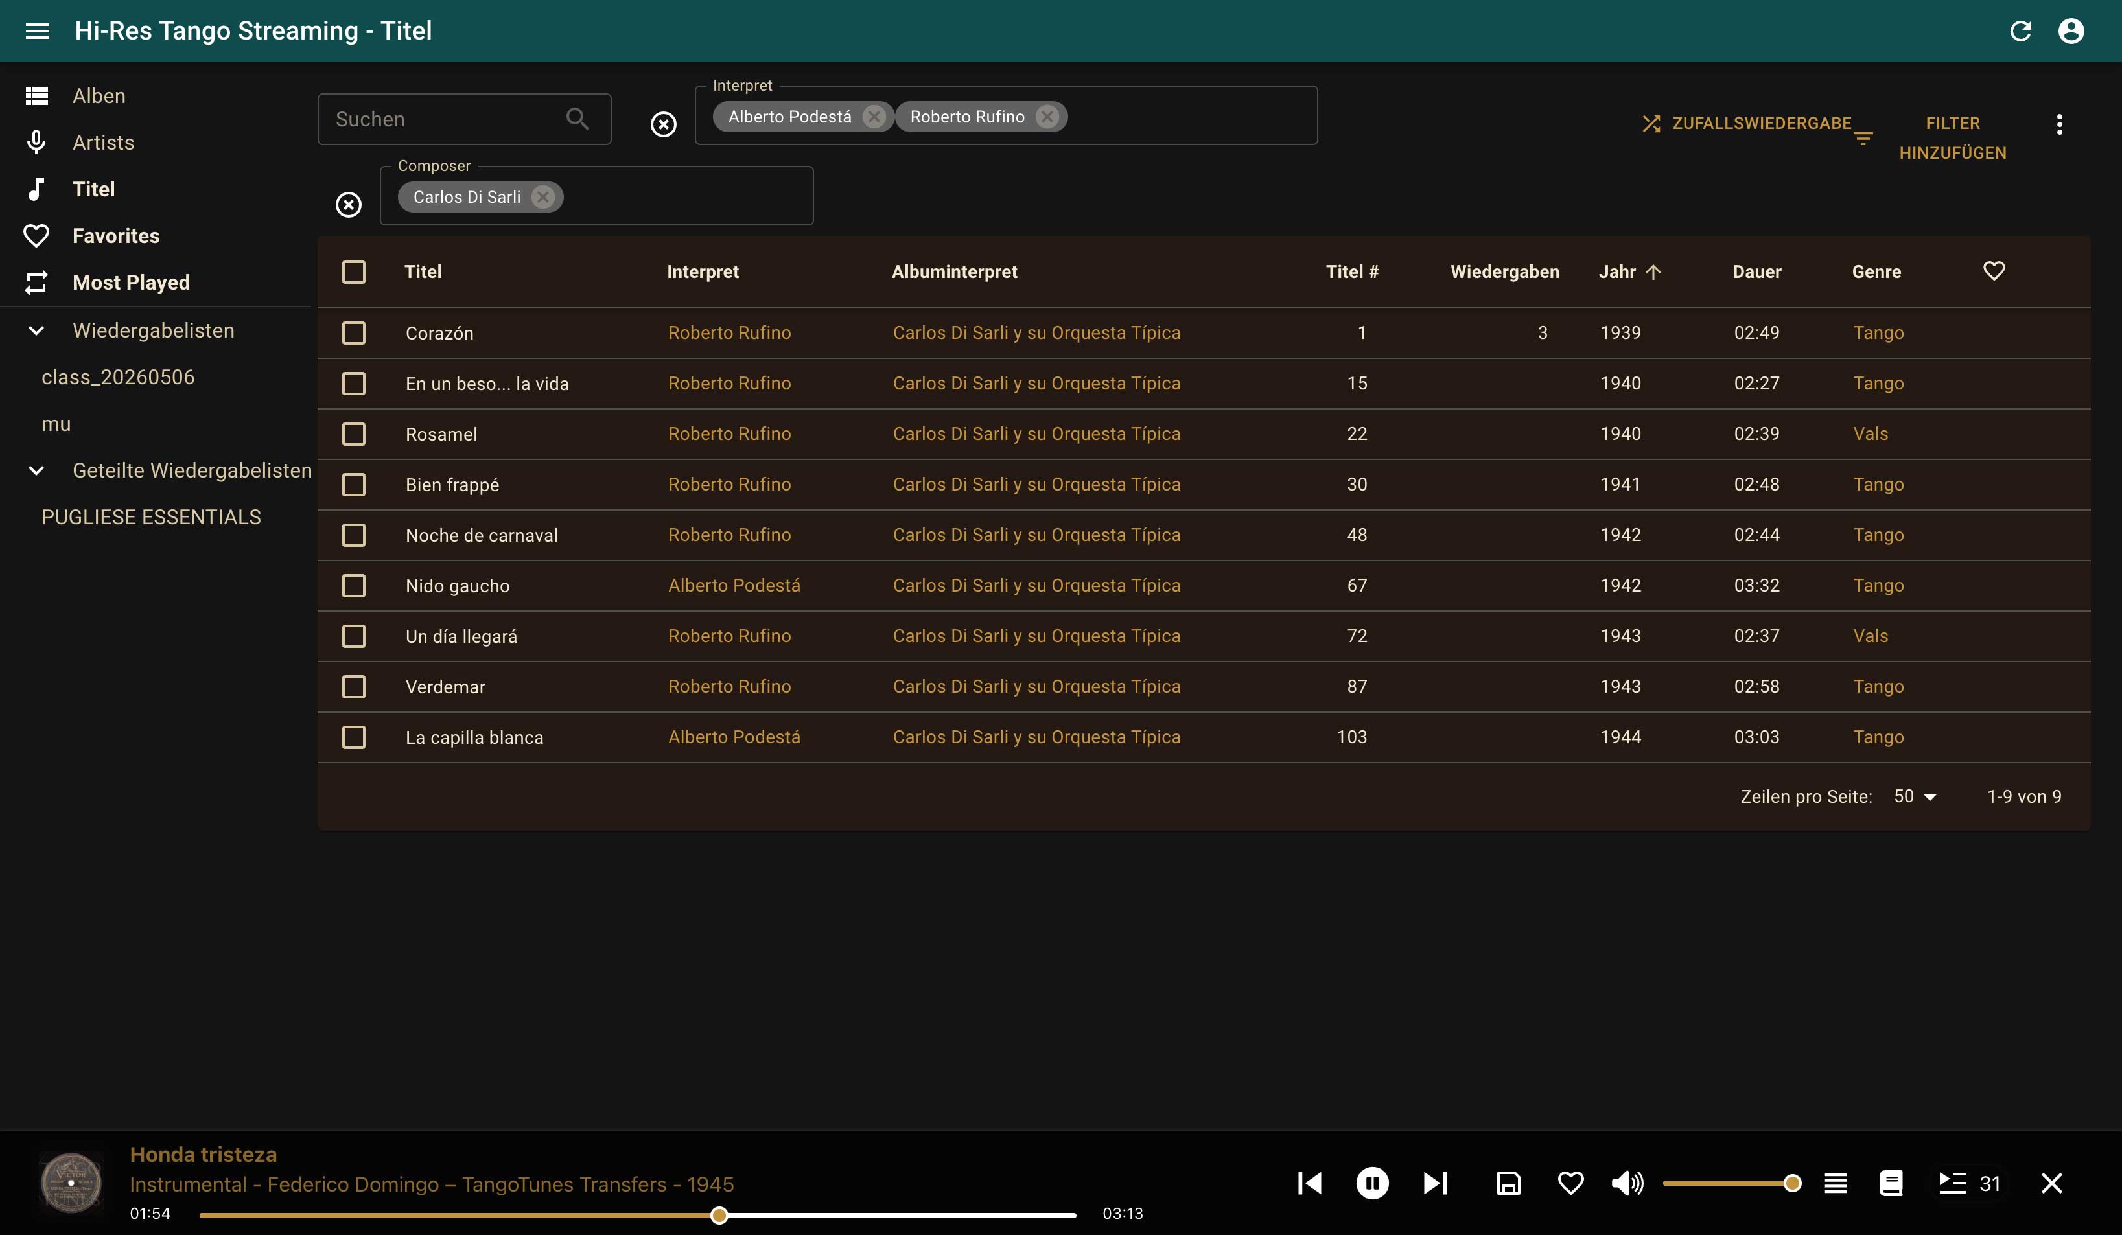Remove Roberto Rufino chip from Interpret filter
2122x1235 pixels.
[x=1047, y=116]
